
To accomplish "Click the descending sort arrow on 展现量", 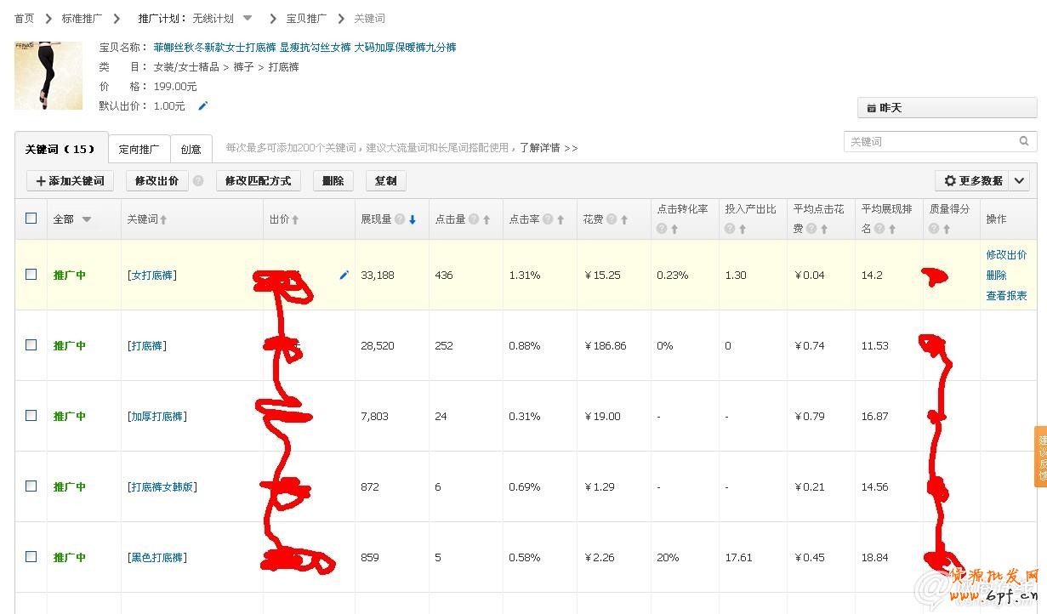I will click(412, 219).
